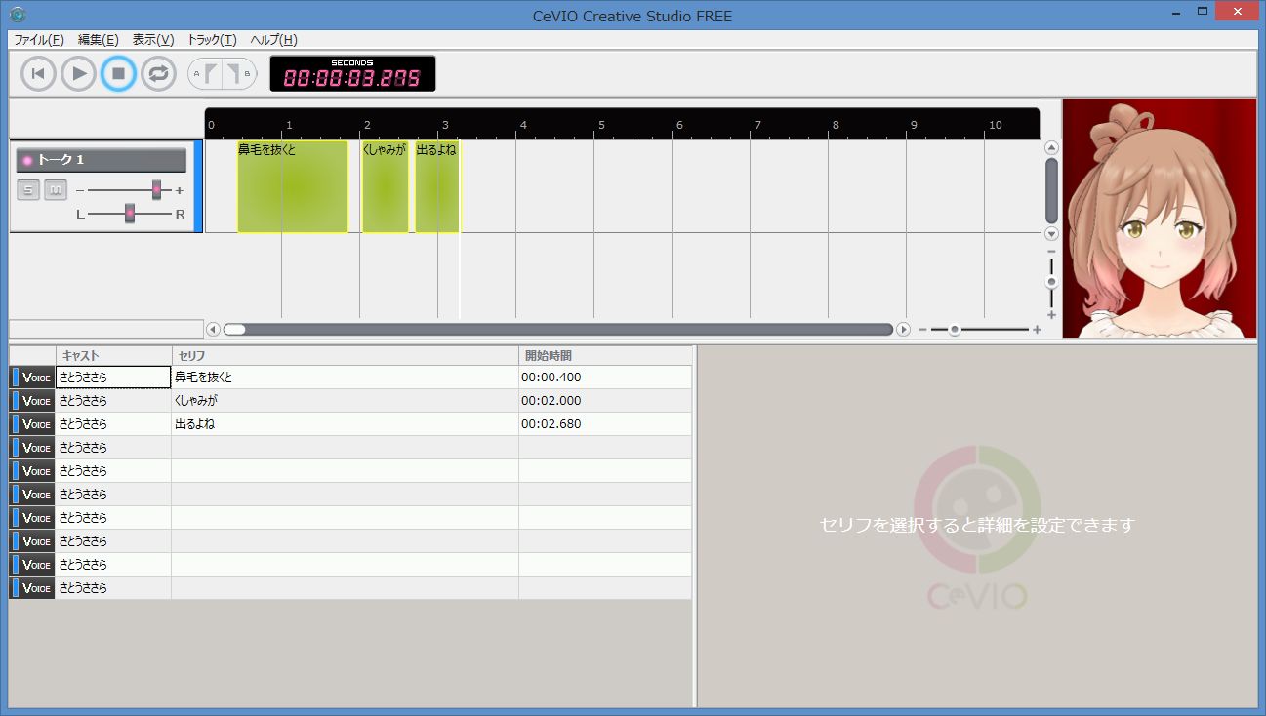Screen dimensions: 1266x716
Task: Open the トラック(T) menu
Action: tap(212, 40)
